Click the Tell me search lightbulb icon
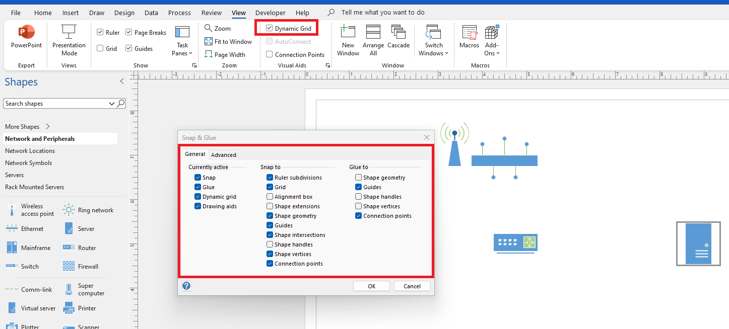This screenshot has width=729, height=329. pyautogui.click(x=331, y=13)
